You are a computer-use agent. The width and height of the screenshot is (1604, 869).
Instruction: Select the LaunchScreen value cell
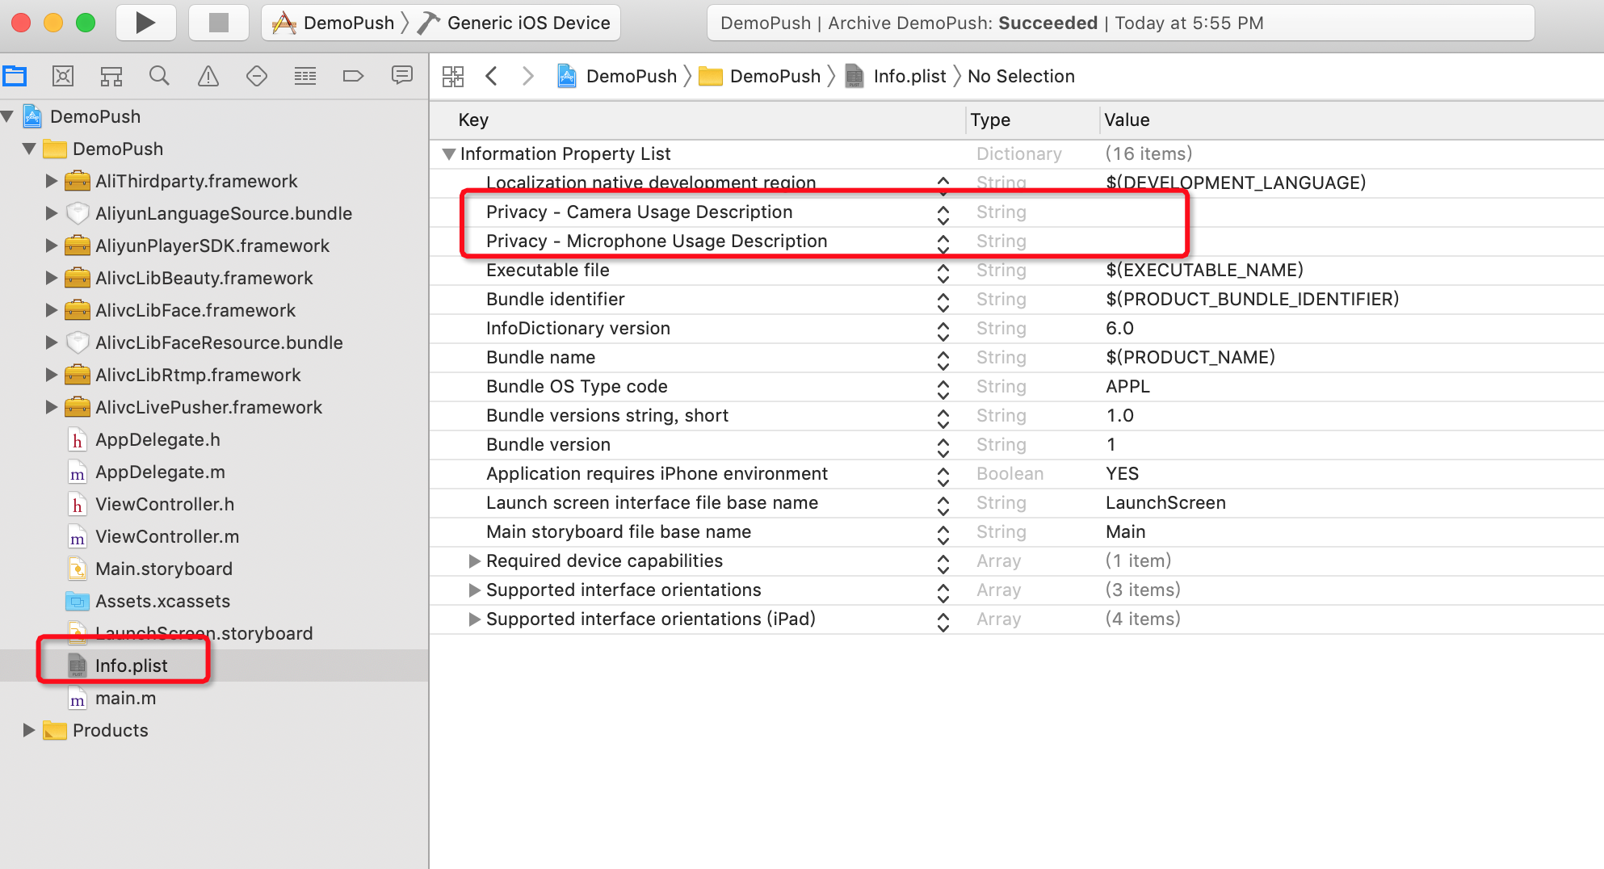click(x=1165, y=502)
